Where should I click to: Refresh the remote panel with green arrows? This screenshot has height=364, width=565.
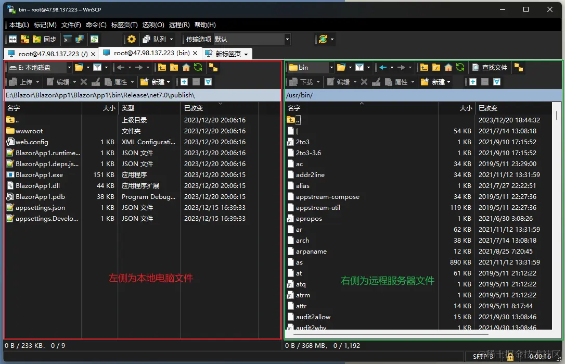pyautogui.click(x=460, y=68)
